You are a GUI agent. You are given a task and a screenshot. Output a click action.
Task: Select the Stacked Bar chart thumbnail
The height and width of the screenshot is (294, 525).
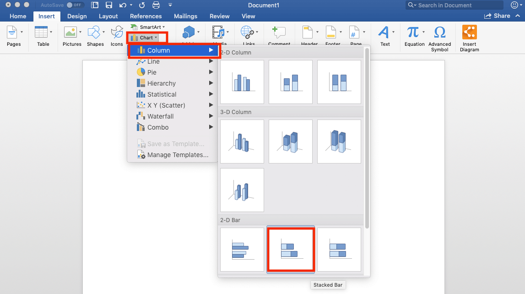(x=291, y=250)
